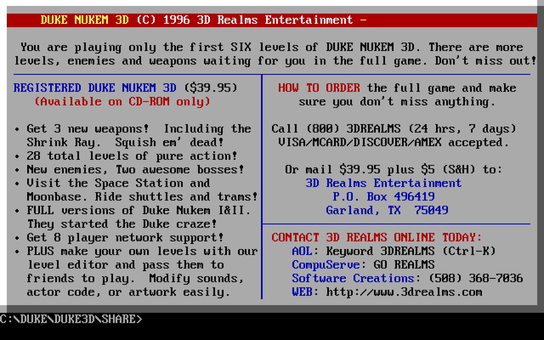Click 'GO REALMS' CompuServe command text
The height and width of the screenshot is (340, 544).
pyautogui.click(x=404, y=265)
